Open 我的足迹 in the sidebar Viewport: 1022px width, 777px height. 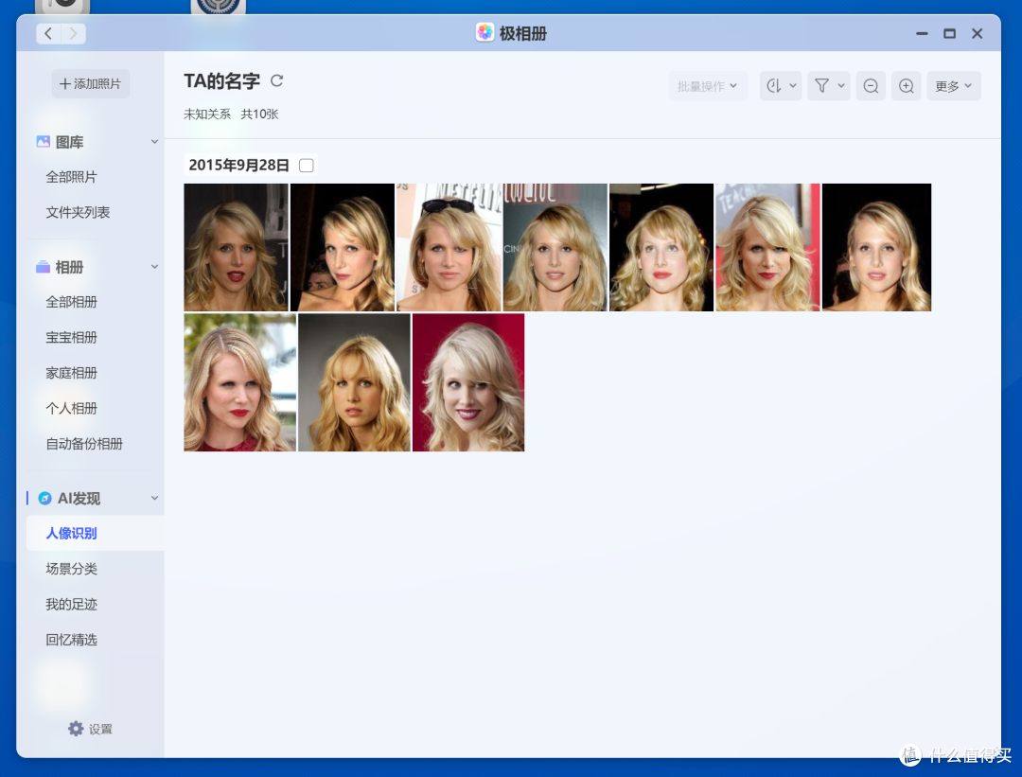pyautogui.click(x=72, y=605)
